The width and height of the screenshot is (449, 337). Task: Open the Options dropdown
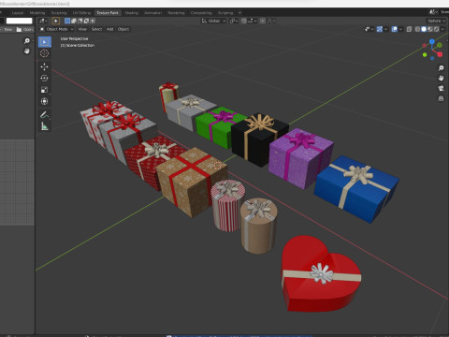click(436, 21)
